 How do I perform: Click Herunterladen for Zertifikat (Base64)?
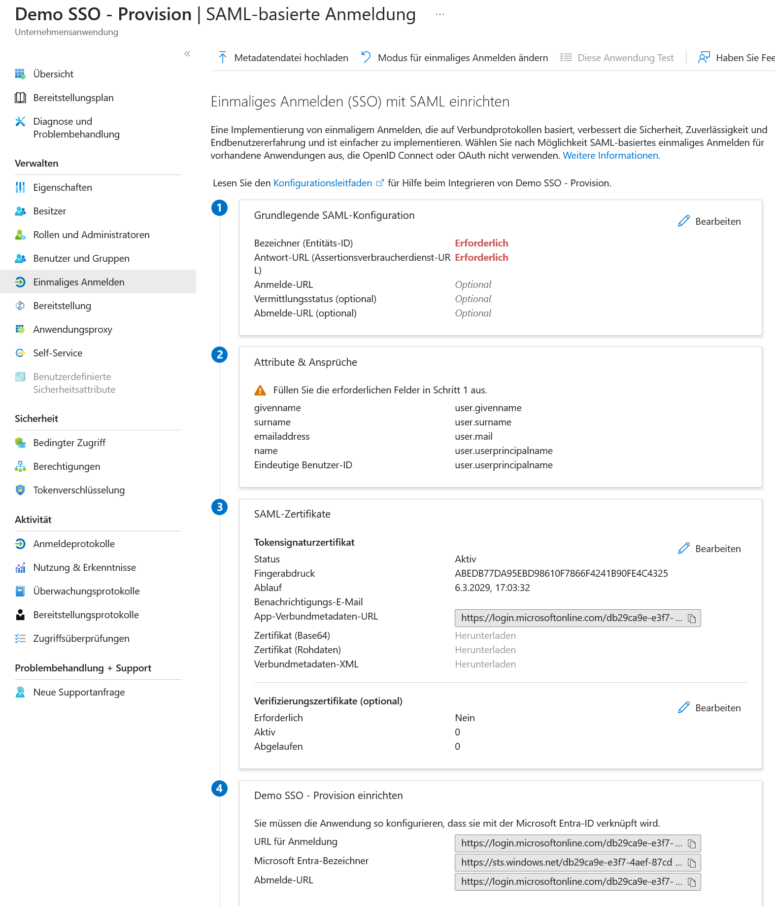point(485,635)
